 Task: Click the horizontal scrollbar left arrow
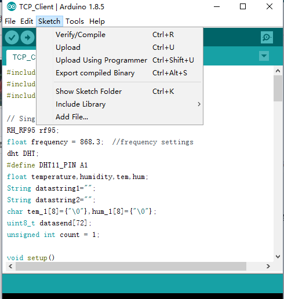10,267
